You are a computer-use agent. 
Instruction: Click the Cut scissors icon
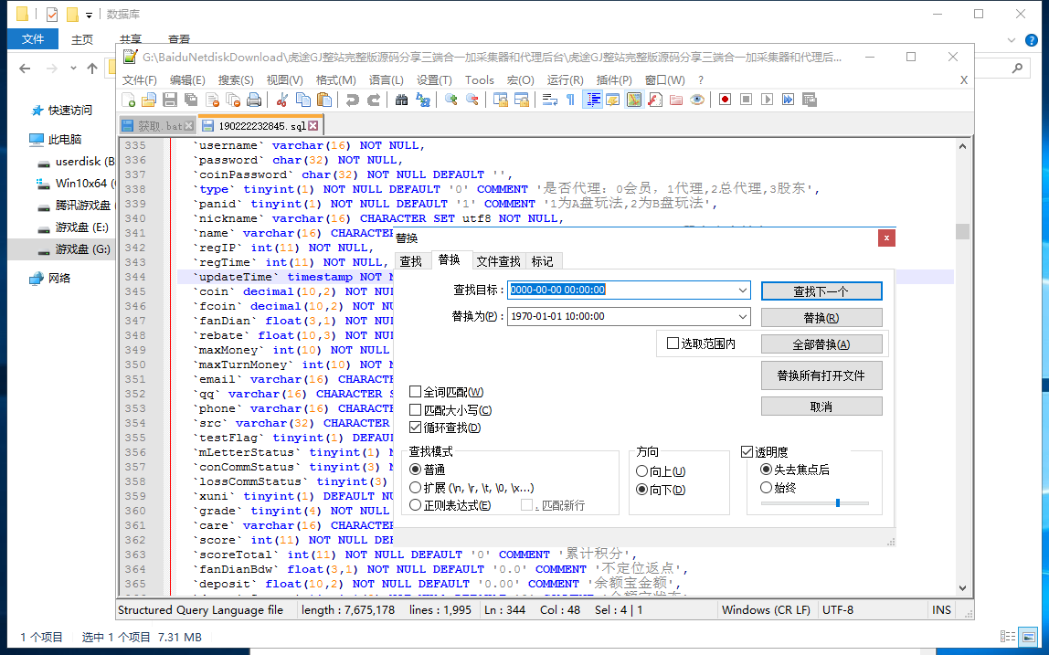tap(282, 100)
